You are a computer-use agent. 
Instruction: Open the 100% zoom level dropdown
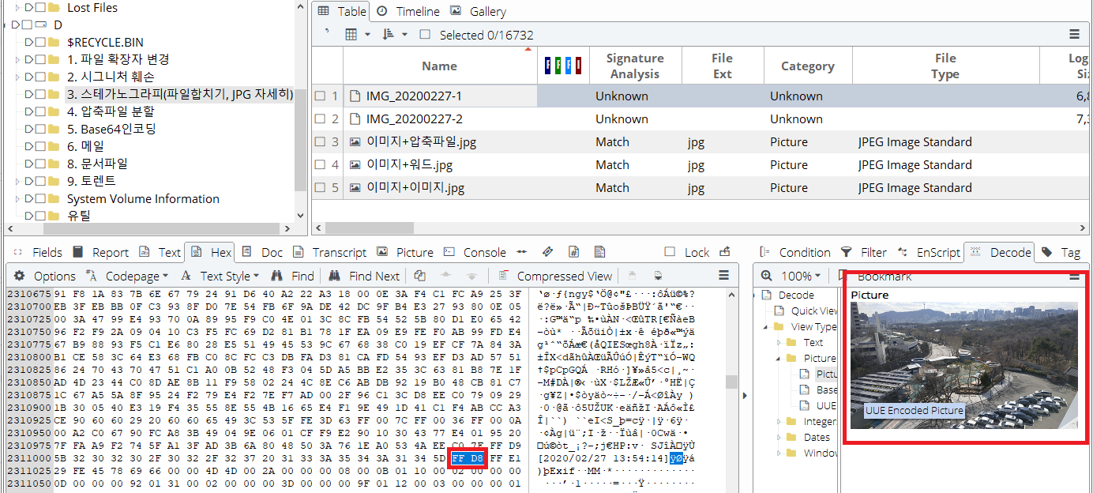[802, 276]
